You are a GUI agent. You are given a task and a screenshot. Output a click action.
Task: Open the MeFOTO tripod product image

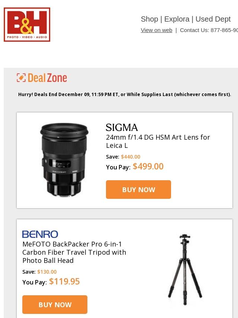click(185, 270)
